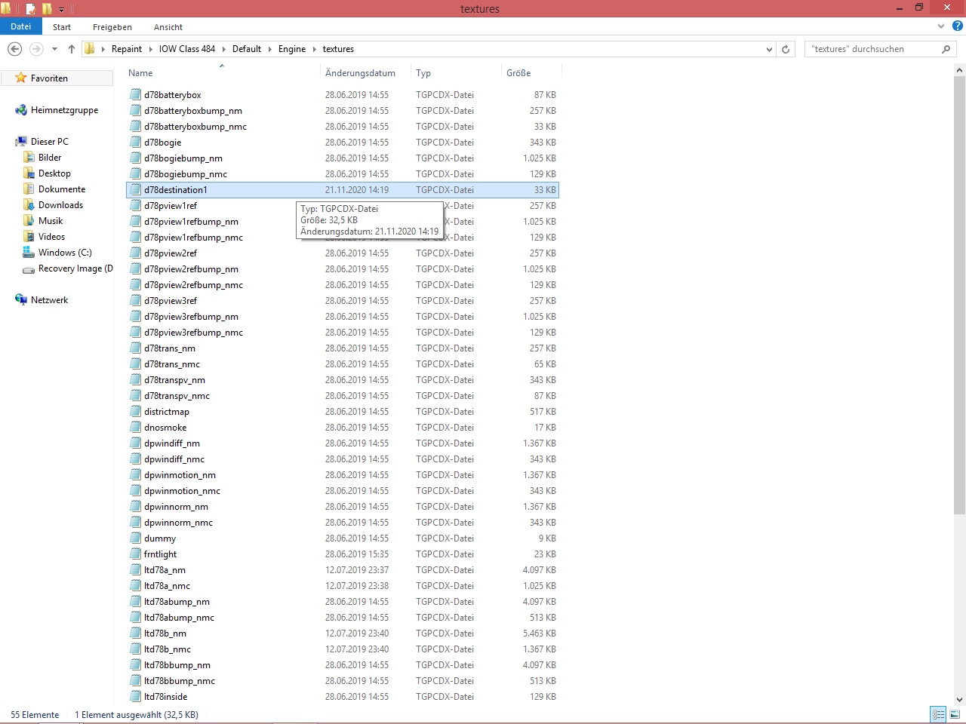Click the magnifier icon in the search box
This screenshot has width=966, height=724.
(x=946, y=49)
